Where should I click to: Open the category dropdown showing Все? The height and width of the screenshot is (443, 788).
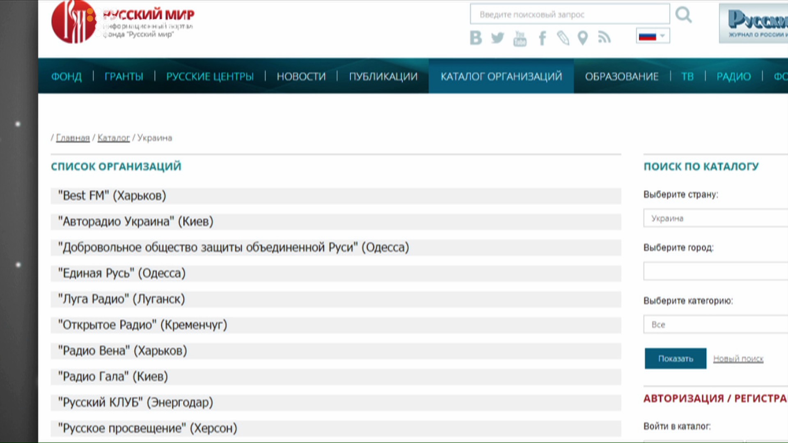coord(716,324)
